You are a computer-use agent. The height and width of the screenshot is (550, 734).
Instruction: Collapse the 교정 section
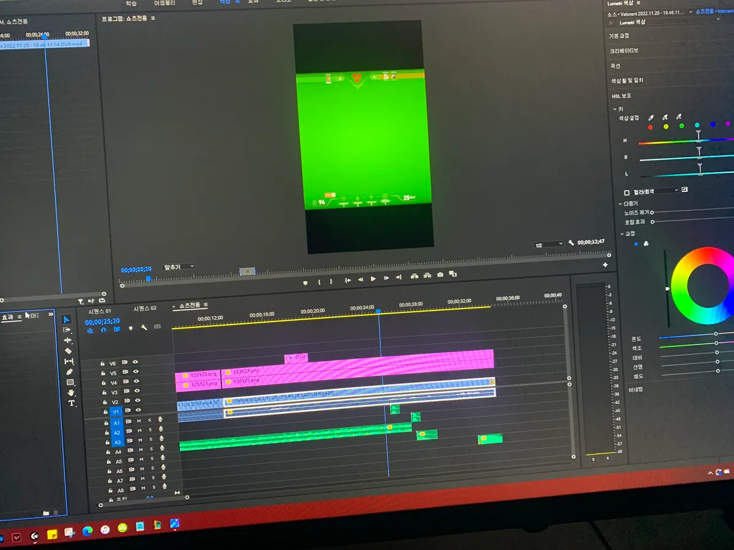click(621, 233)
